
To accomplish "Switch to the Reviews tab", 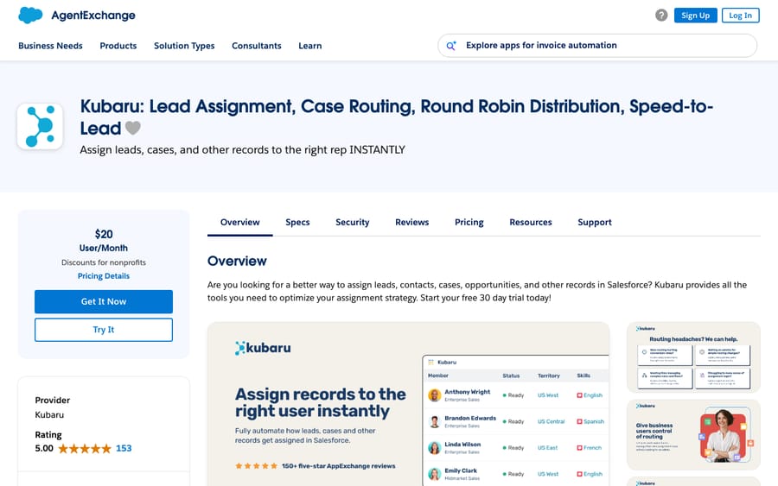I will [411, 223].
